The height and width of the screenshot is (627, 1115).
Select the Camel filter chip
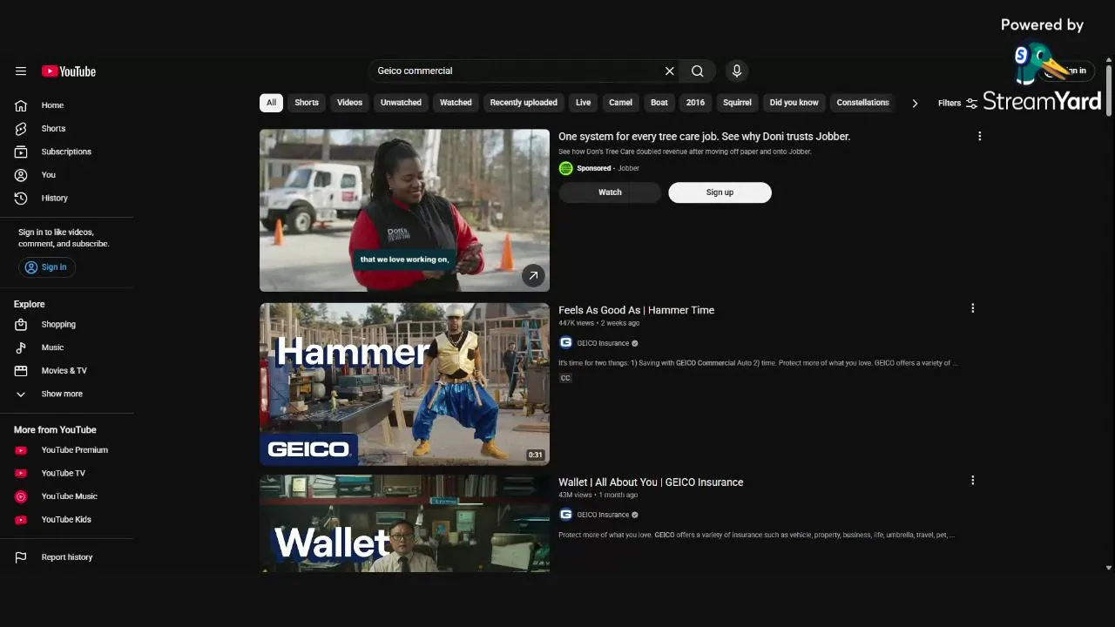point(620,103)
